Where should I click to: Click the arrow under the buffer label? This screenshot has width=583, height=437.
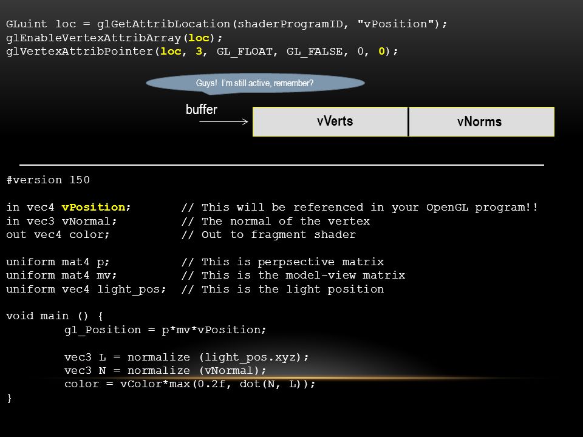224,121
